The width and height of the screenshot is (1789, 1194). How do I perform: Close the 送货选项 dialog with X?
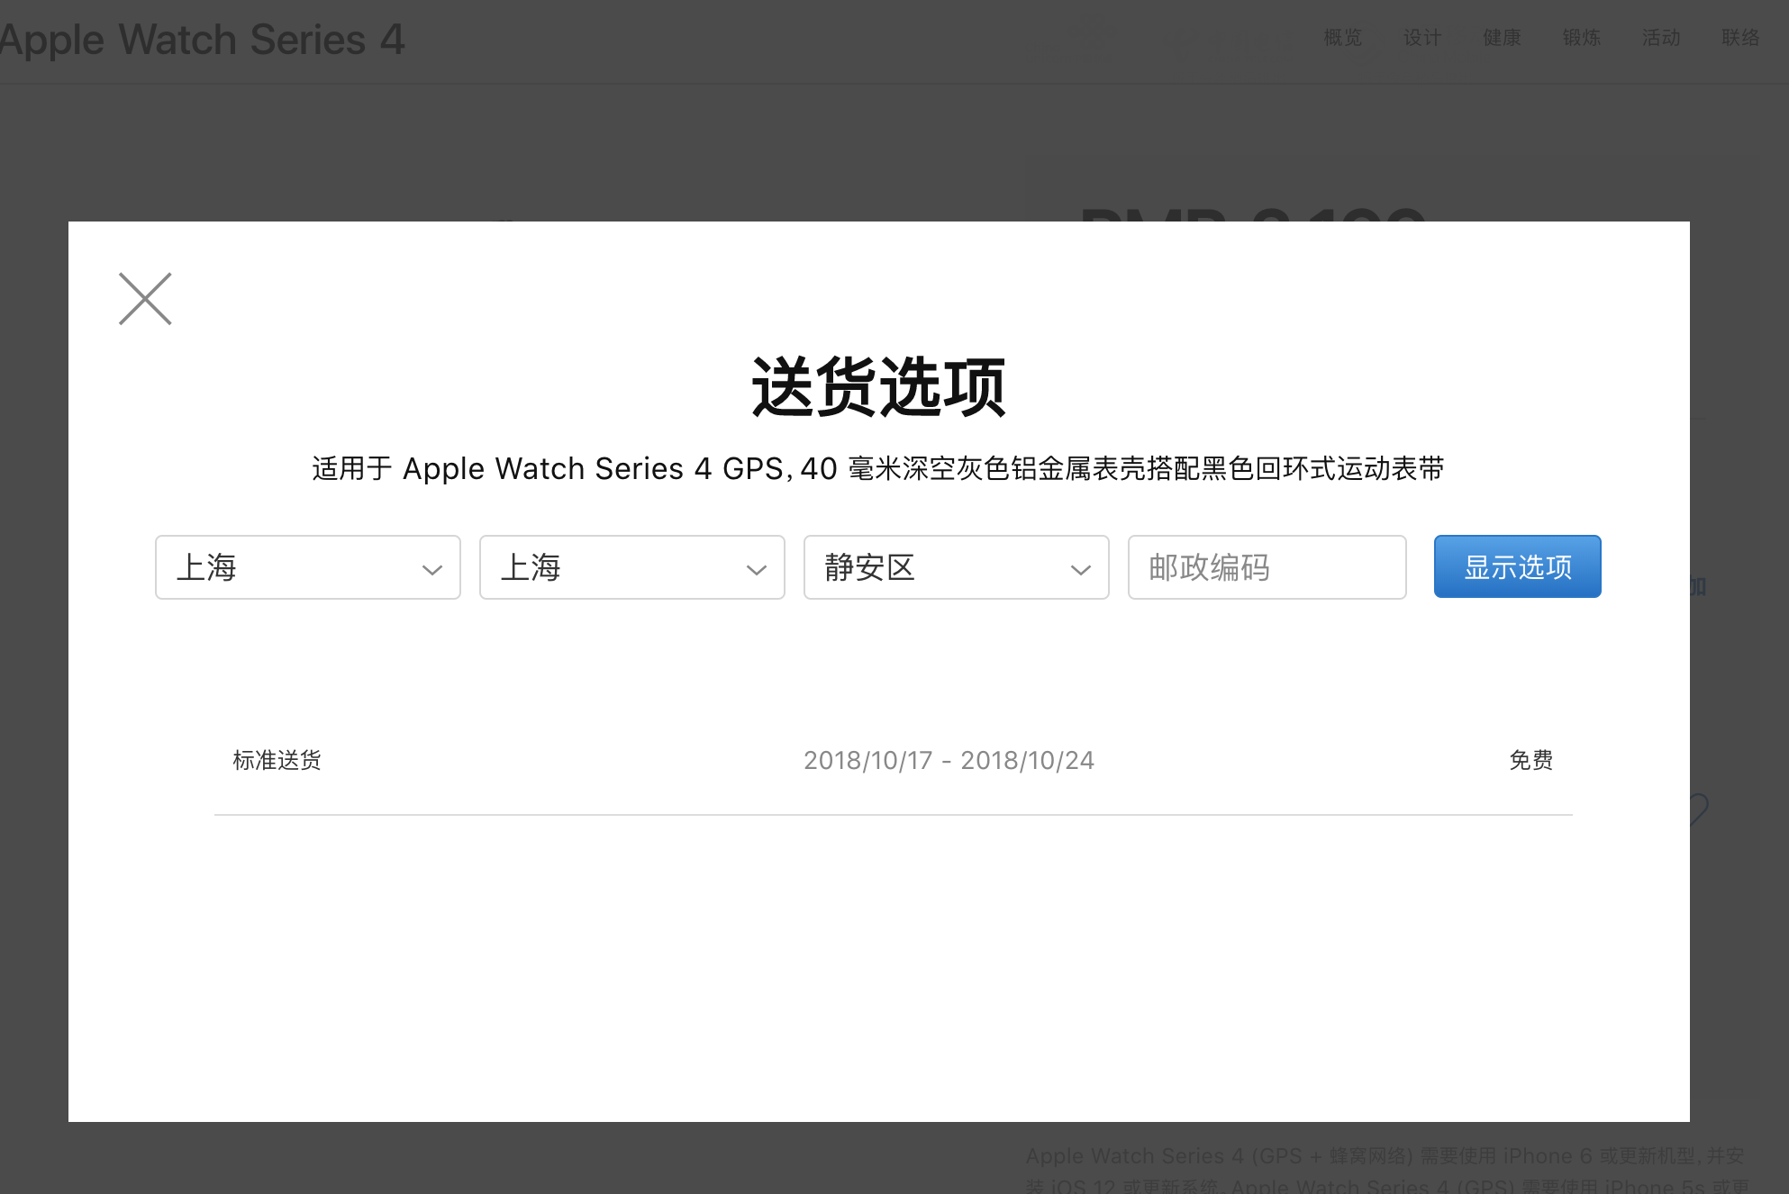click(x=145, y=299)
